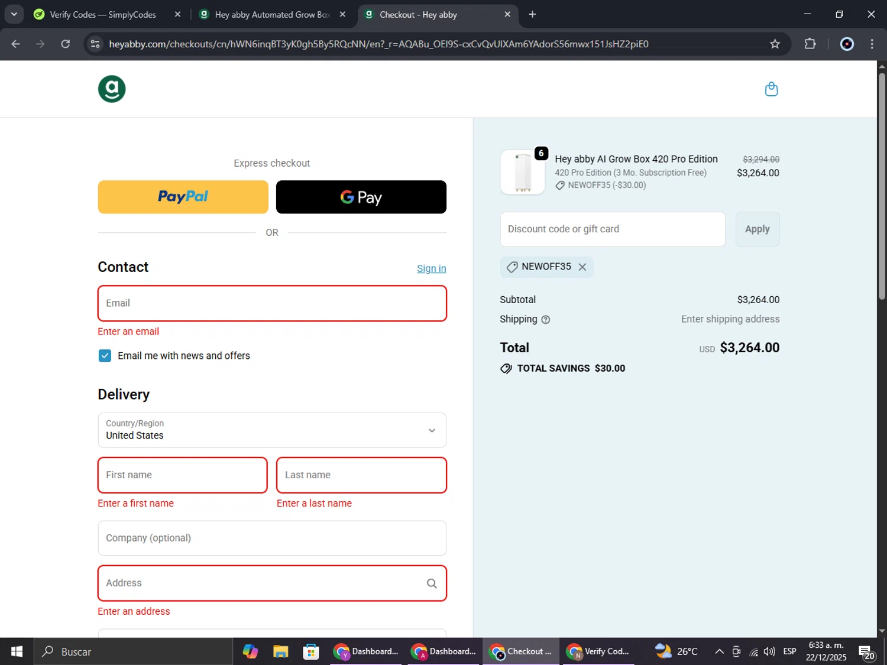The image size is (887, 665).
Task: Open the Copilot taskbar icon
Action: point(250,651)
